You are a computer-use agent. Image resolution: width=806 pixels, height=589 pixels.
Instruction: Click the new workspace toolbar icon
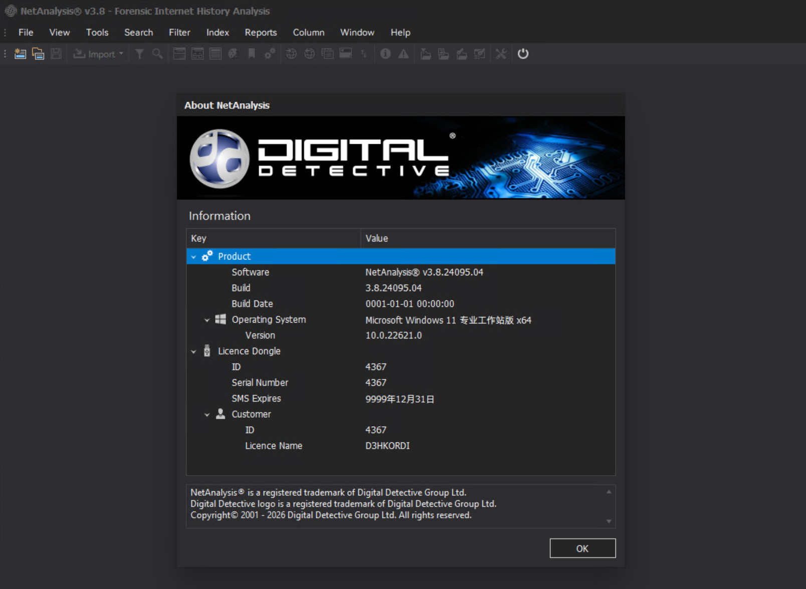click(20, 54)
